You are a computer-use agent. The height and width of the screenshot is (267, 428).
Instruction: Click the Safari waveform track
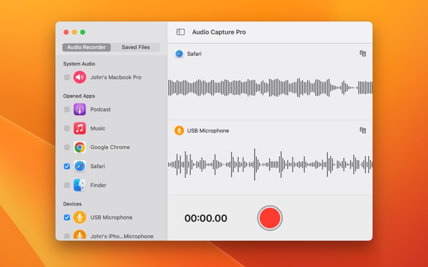(270, 88)
